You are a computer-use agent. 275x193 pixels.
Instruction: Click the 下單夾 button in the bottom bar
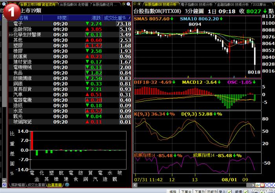(186, 191)
